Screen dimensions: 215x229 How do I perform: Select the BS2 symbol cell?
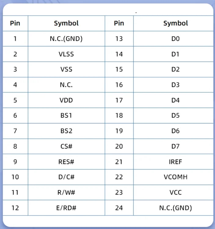click(66, 131)
